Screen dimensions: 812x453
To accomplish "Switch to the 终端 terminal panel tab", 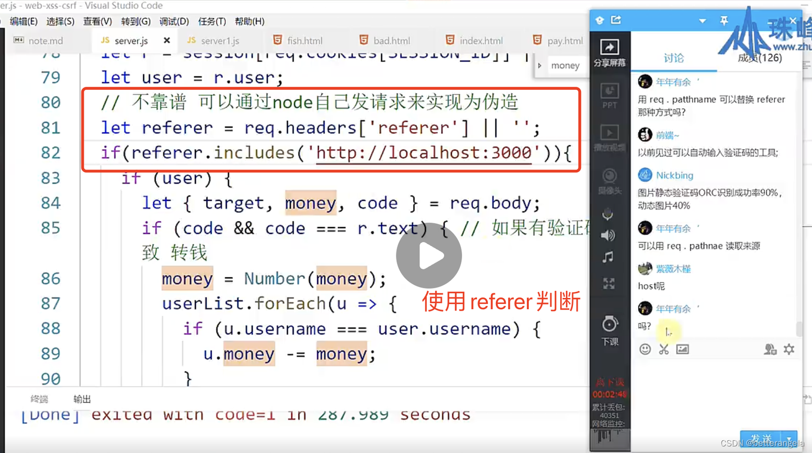I will (39, 399).
